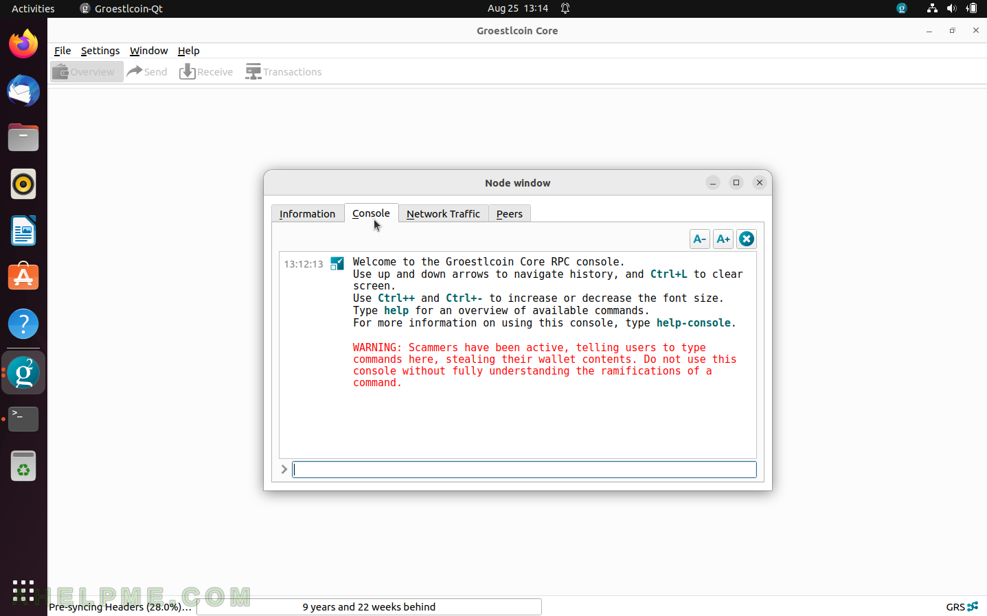This screenshot has width=987, height=616.
Task: Click the Groestlcoin tray icon in top bar
Action: point(902,8)
